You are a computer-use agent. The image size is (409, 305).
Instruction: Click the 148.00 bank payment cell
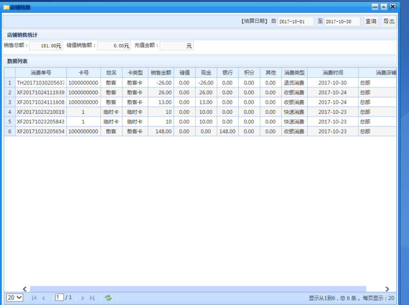click(x=228, y=131)
